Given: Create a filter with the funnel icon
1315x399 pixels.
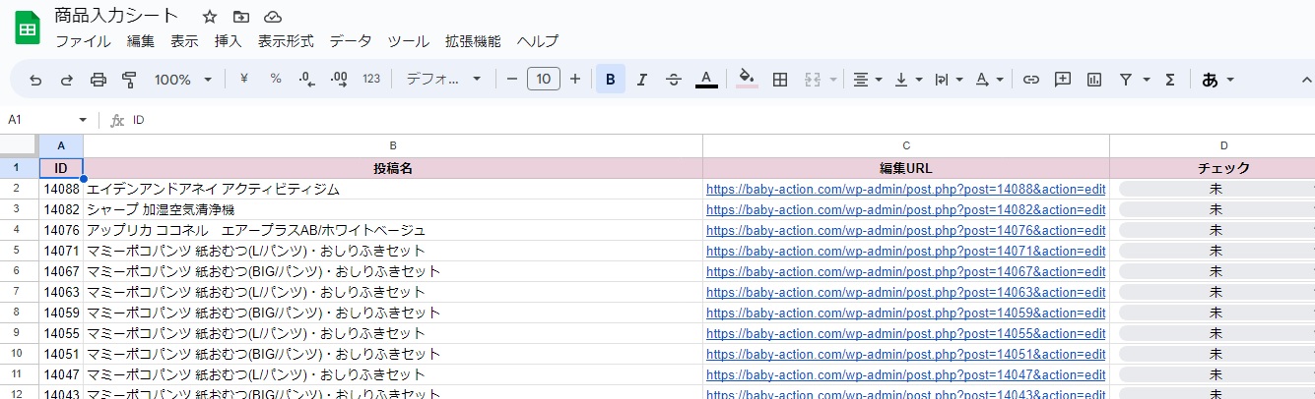Looking at the screenshot, I should point(1126,80).
